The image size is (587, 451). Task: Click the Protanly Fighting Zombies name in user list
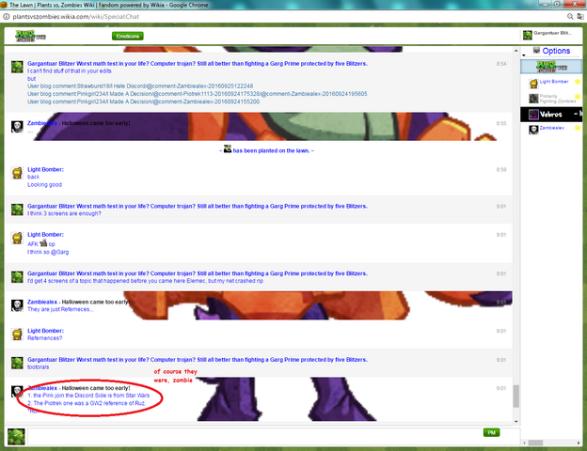pyautogui.click(x=558, y=99)
